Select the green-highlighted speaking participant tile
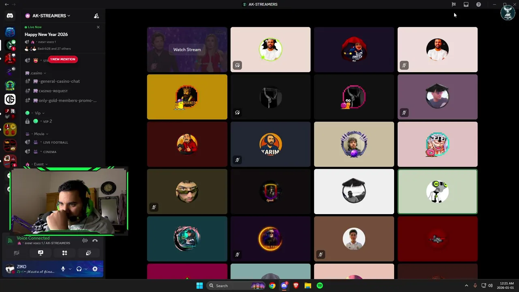 click(x=438, y=191)
